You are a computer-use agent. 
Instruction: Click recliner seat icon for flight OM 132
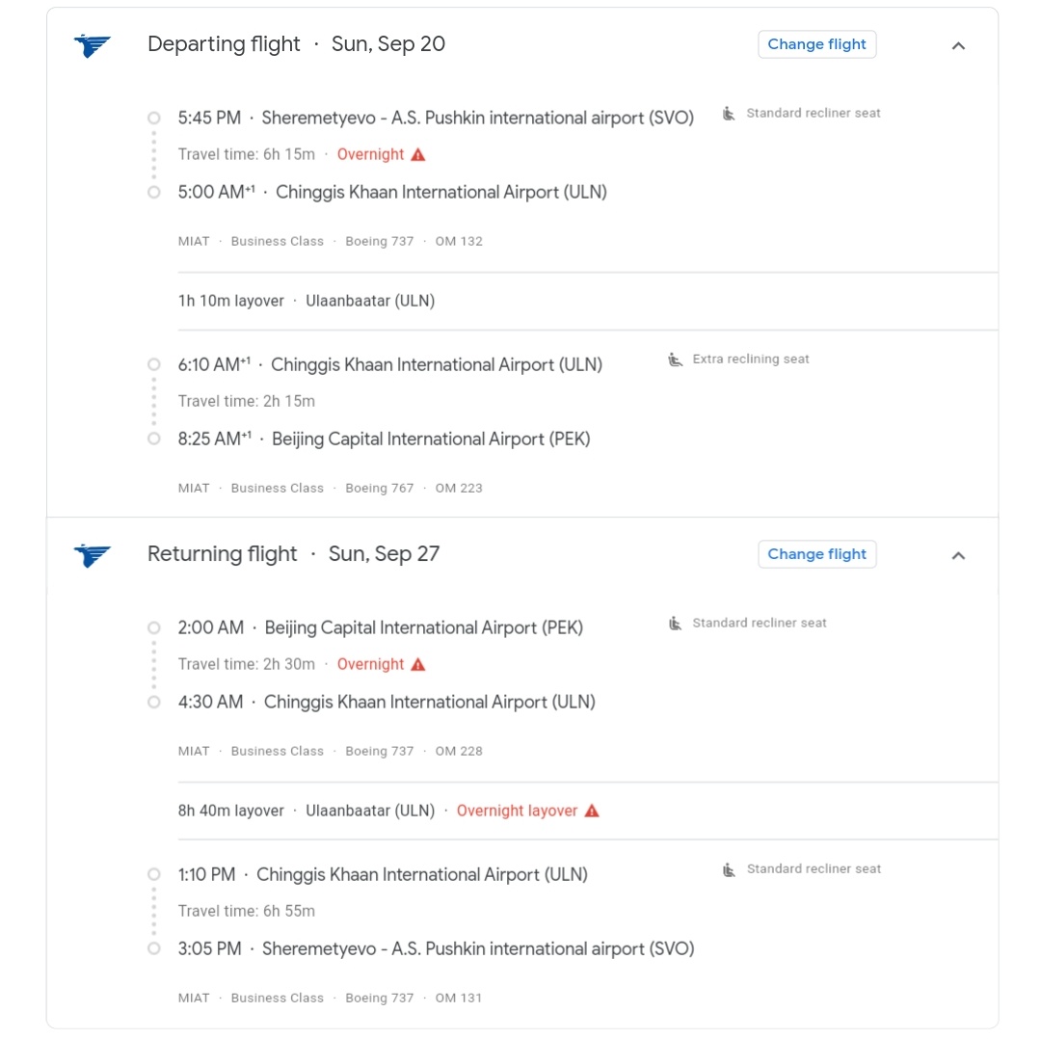pos(730,114)
